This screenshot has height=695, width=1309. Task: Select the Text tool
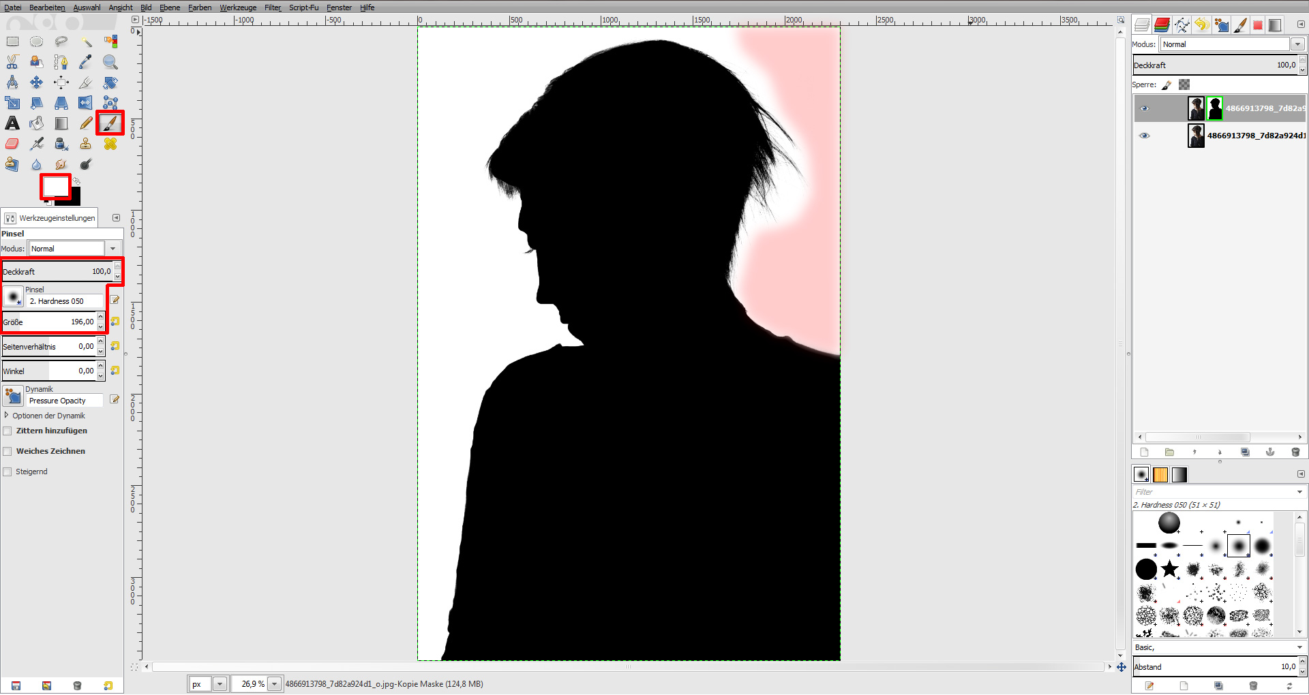[12, 123]
